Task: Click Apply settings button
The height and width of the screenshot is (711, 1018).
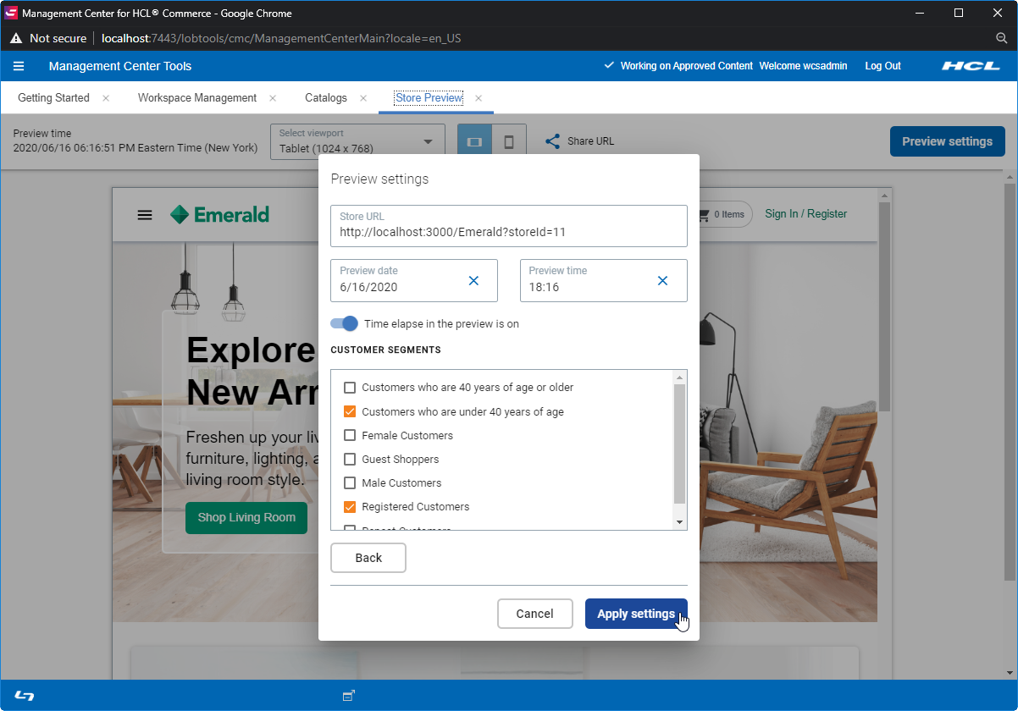Action: pyautogui.click(x=636, y=614)
